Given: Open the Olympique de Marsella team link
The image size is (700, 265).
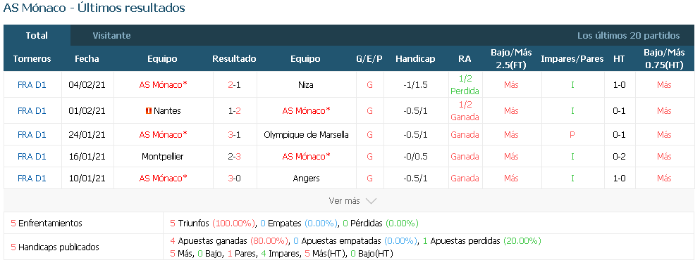Looking at the screenshot, I should [306, 134].
